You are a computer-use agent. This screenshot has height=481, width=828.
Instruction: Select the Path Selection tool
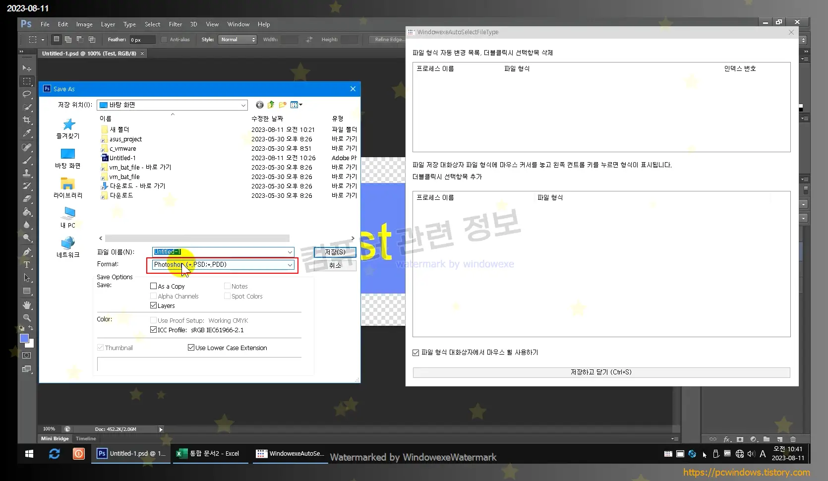click(x=27, y=278)
